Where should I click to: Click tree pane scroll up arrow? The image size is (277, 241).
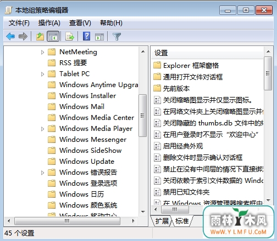click(143, 52)
